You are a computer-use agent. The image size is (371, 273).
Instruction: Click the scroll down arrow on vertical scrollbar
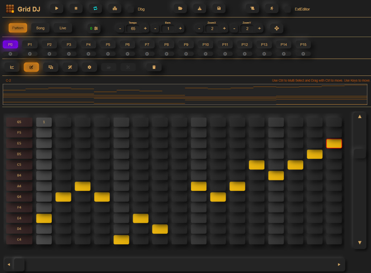click(x=359, y=243)
